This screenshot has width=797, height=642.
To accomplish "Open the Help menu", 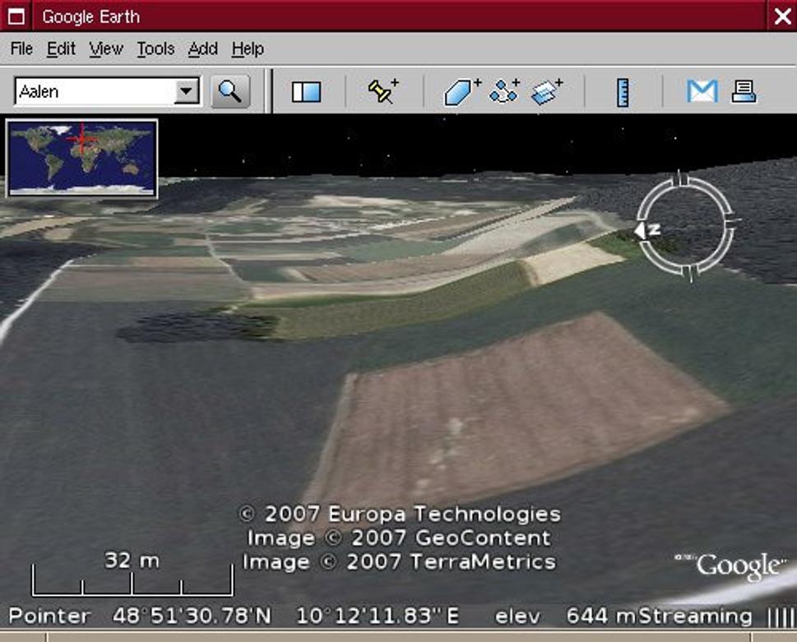I will click(x=248, y=48).
